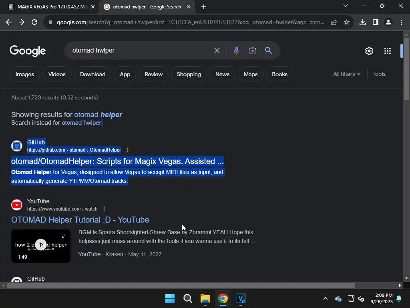Screen dimensions: 410x308
Task: Click into the Google search input field
Action: coord(141,51)
